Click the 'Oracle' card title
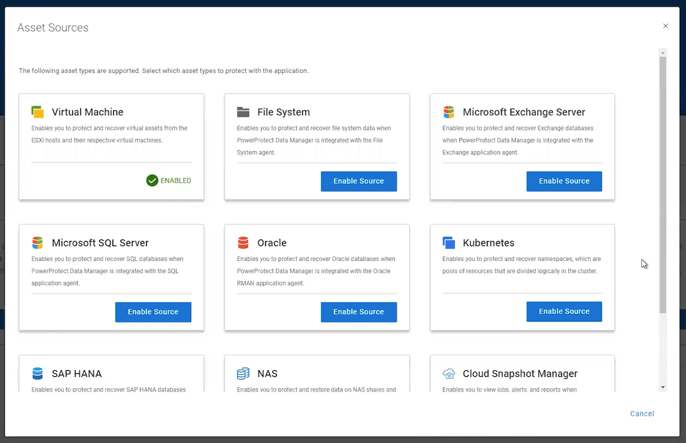Viewport: 686px width, 443px height. click(272, 242)
